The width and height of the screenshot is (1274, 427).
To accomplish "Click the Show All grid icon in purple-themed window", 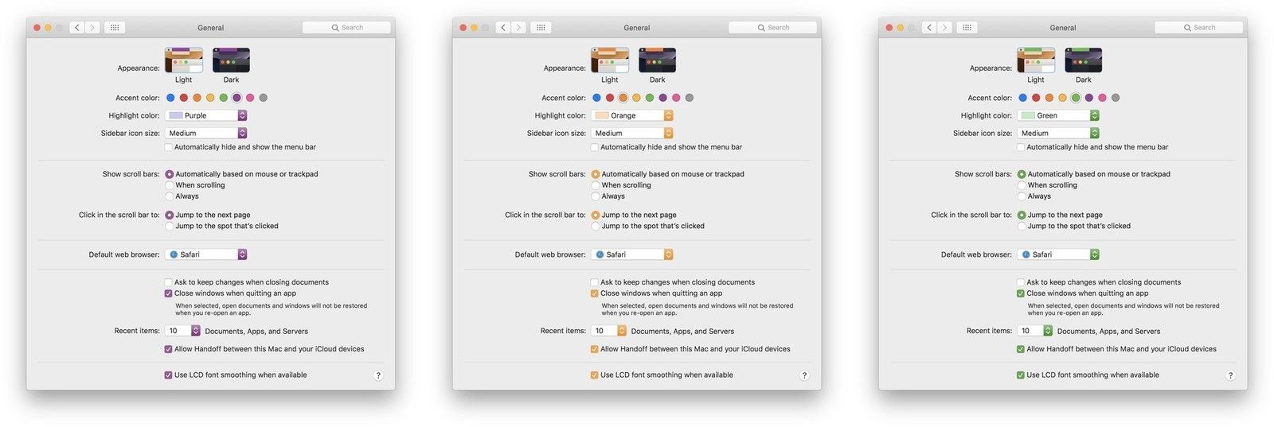I will (x=115, y=28).
